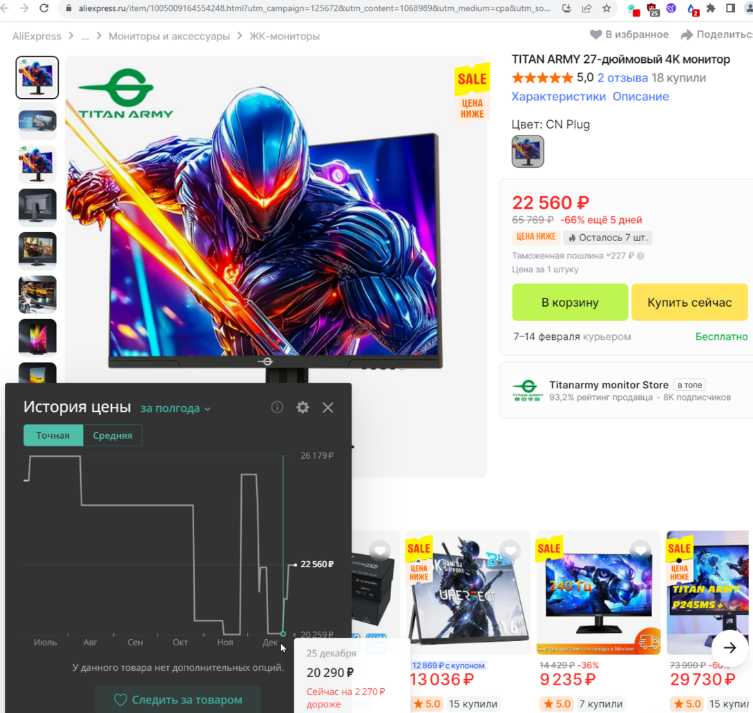Bookmark this page with the star icon
The image size is (753, 713).
tap(607, 8)
